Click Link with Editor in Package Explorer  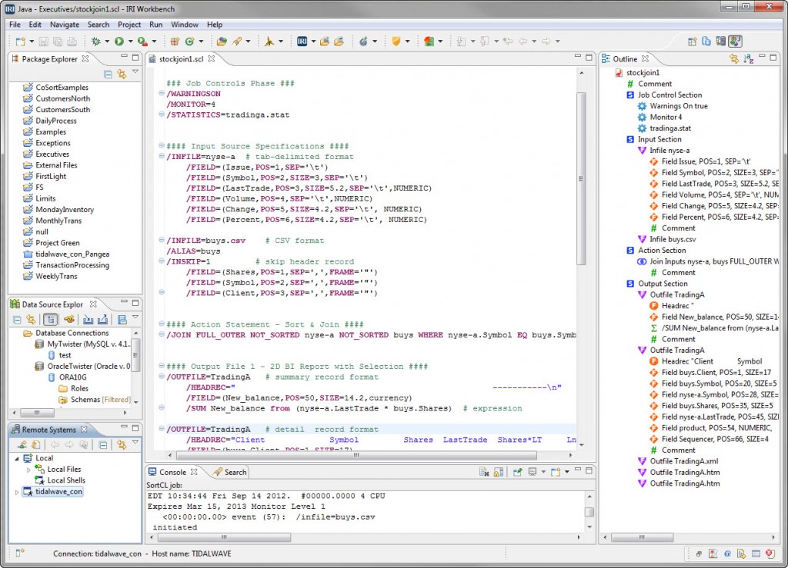(122, 75)
